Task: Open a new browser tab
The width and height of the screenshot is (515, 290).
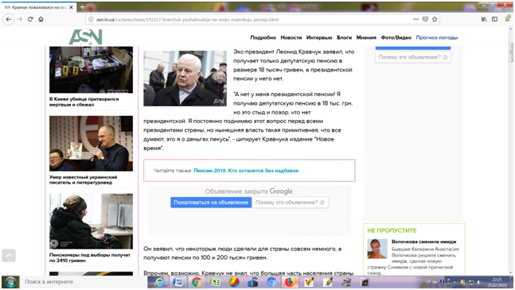Action: coord(82,7)
